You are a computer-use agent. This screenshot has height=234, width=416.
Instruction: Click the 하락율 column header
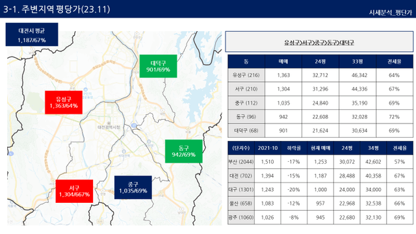tap(294, 148)
